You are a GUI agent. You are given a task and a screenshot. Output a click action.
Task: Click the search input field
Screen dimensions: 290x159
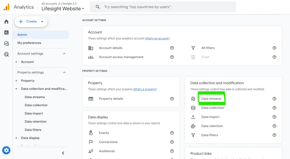(x=163, y=7)
